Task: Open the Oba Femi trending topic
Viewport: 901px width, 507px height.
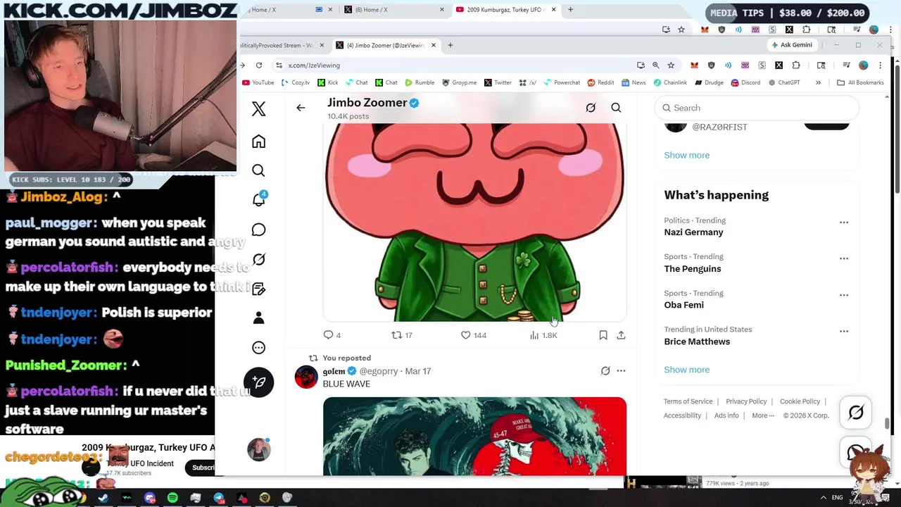Action: [x=683, y=305]
